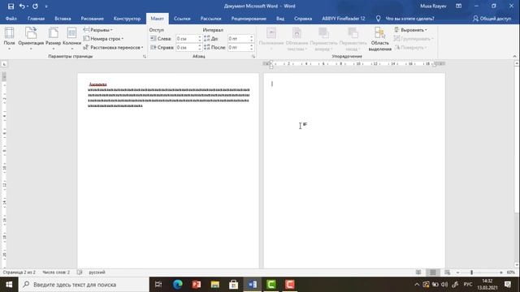
Task: Open Microsoft Store from the taskbar
Action: pos(233,285)
